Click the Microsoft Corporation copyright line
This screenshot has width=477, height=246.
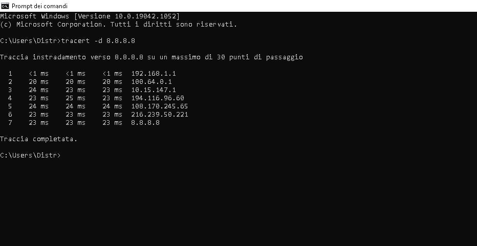tap(118, 25)
